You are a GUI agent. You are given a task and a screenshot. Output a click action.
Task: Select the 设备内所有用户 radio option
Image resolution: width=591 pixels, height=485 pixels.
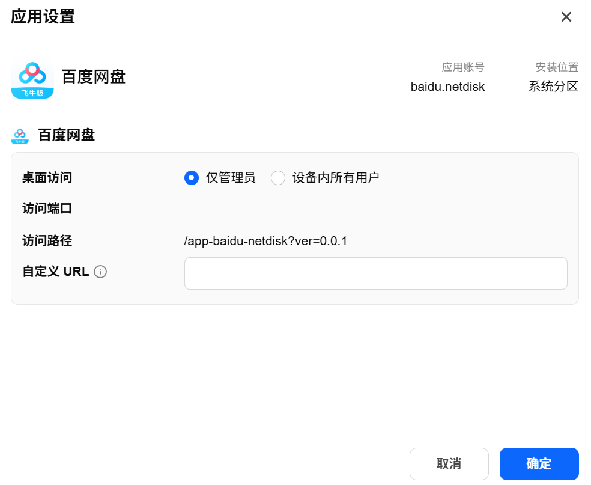click(278, 178)
